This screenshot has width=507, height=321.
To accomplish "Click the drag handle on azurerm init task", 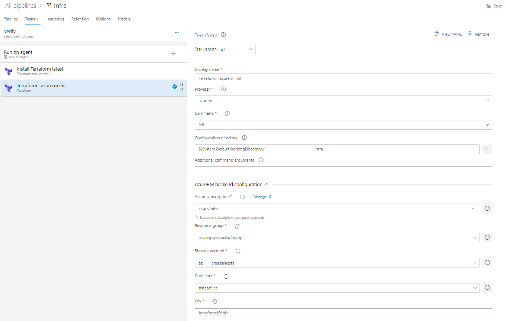I will (181, 87).
